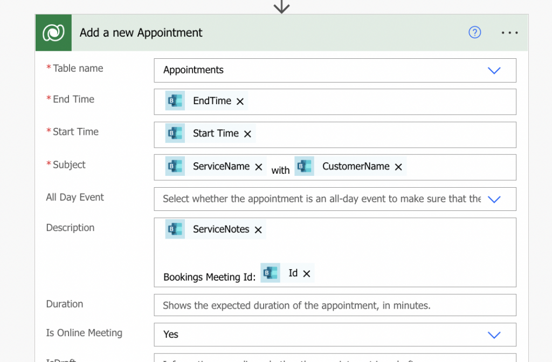
Task: Click the Bookings icon on ServiceNotes token
Action: pyautogui.click(x=175, y=229)
